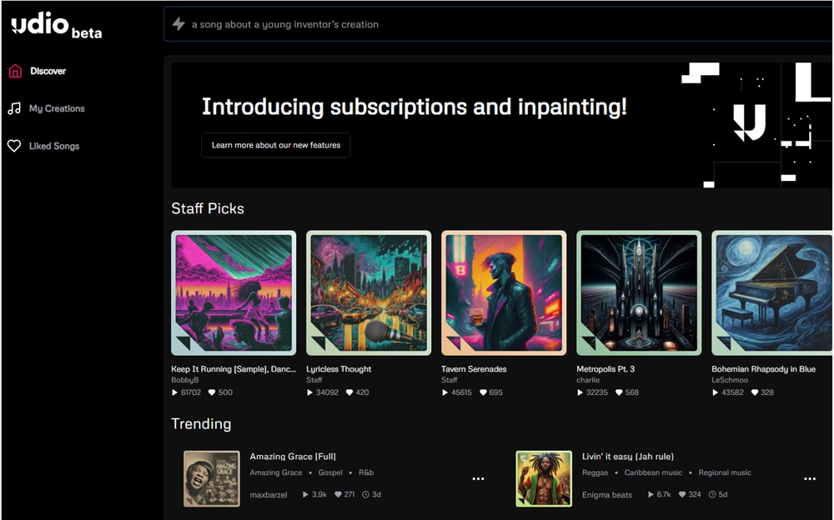
Task: Click Learn more about our new features
Action: (275, 145)
